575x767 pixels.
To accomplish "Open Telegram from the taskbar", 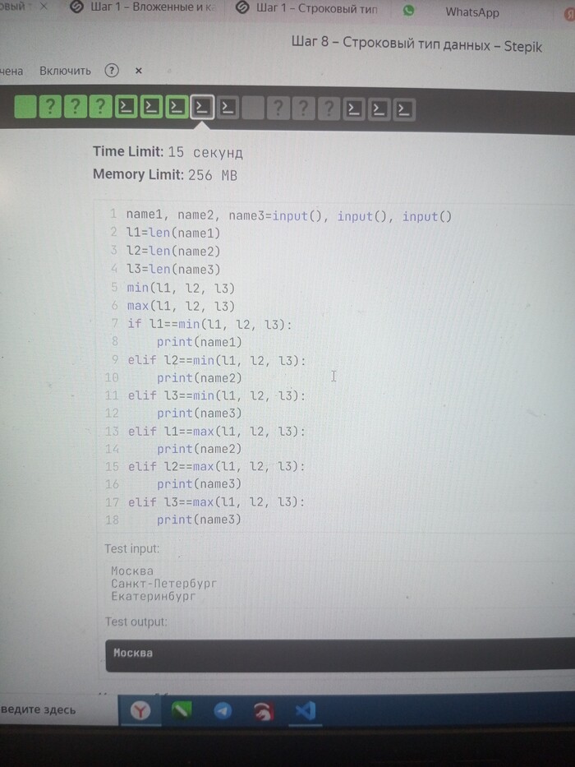I will [x=223, y=710].
